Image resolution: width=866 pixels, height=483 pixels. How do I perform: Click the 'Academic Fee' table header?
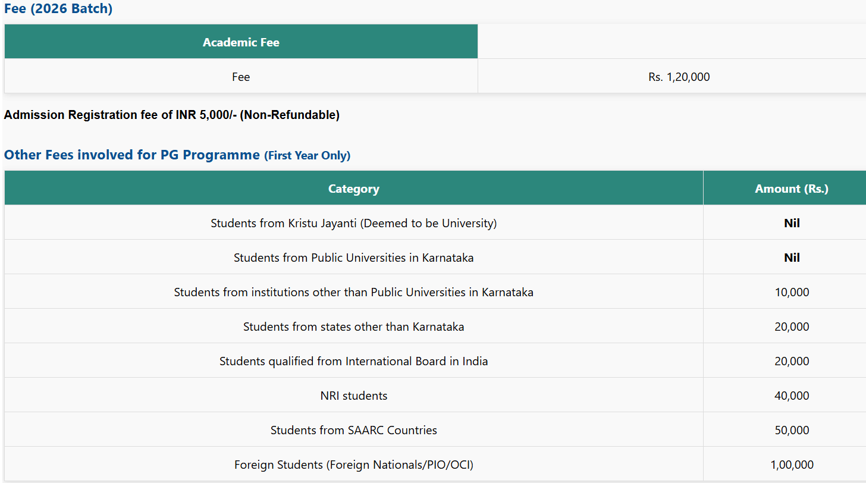click(x=241, y=42)
